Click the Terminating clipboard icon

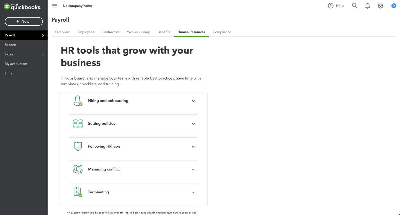[78, 192]
